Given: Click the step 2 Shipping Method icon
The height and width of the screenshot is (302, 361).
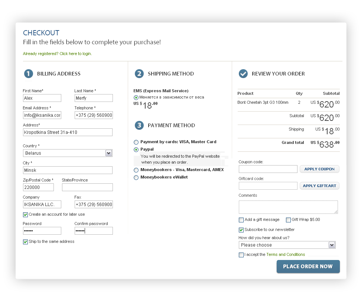Looking at the screenshot, I should click(x=139, y=74).
